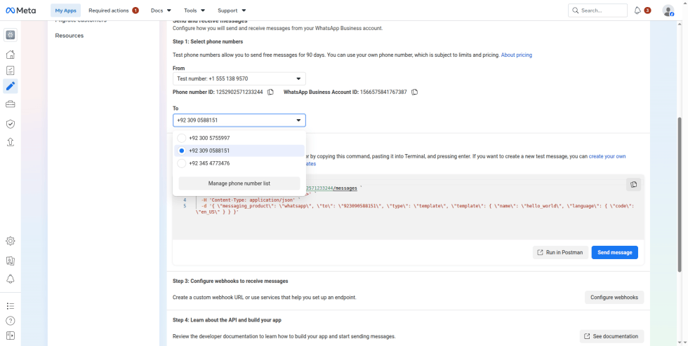Open the briefcase sidebar icon
The image size is (688, 346).
tap(11, 104)
